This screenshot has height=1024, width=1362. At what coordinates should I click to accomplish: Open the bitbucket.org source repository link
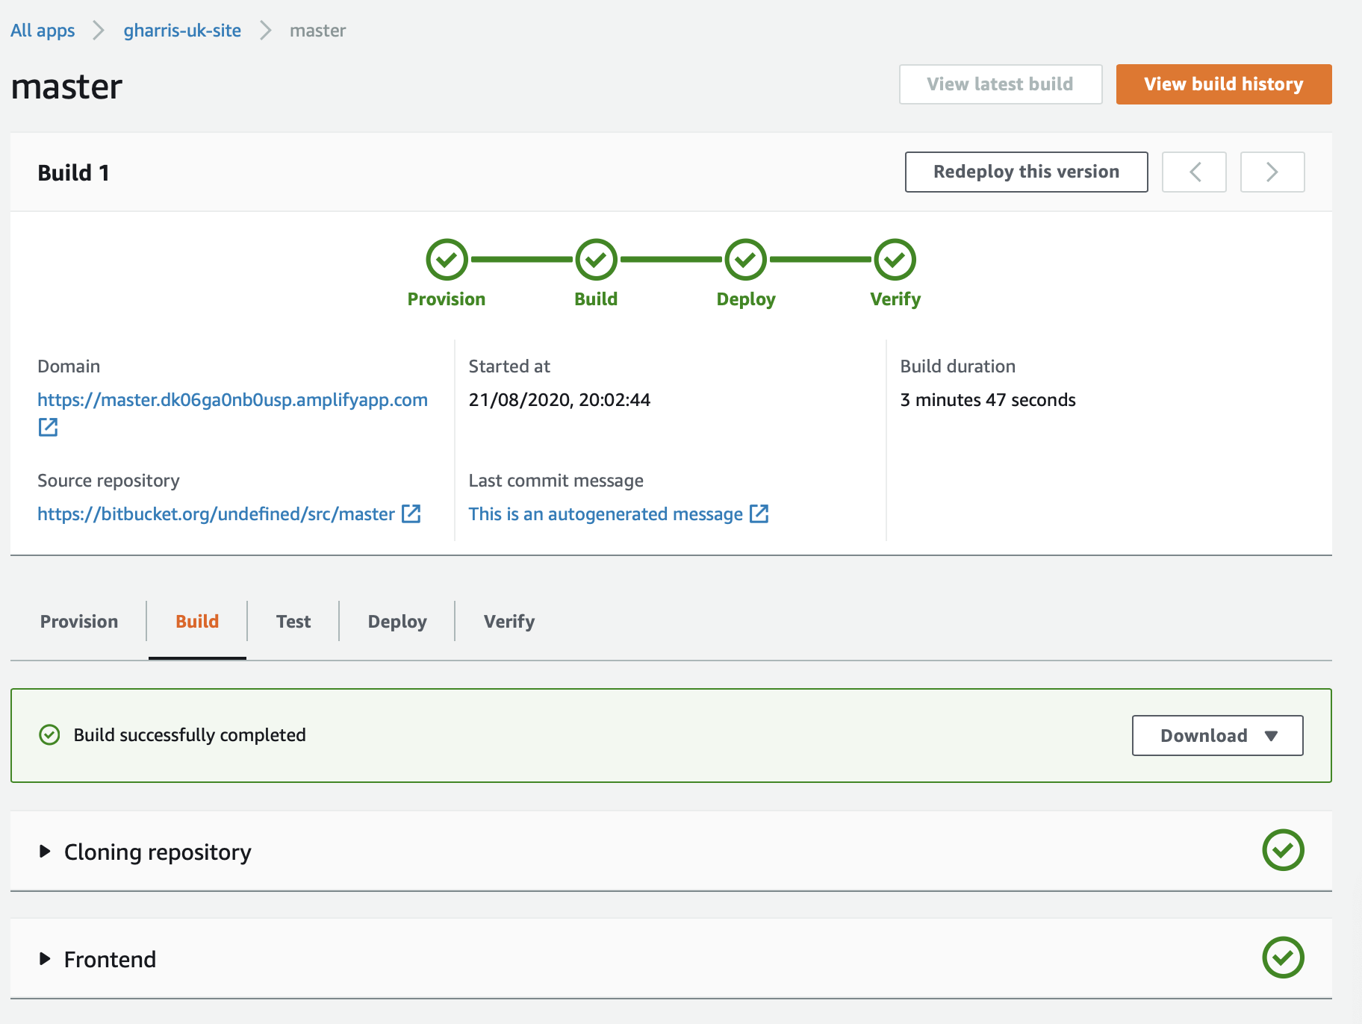coord(216,514)
